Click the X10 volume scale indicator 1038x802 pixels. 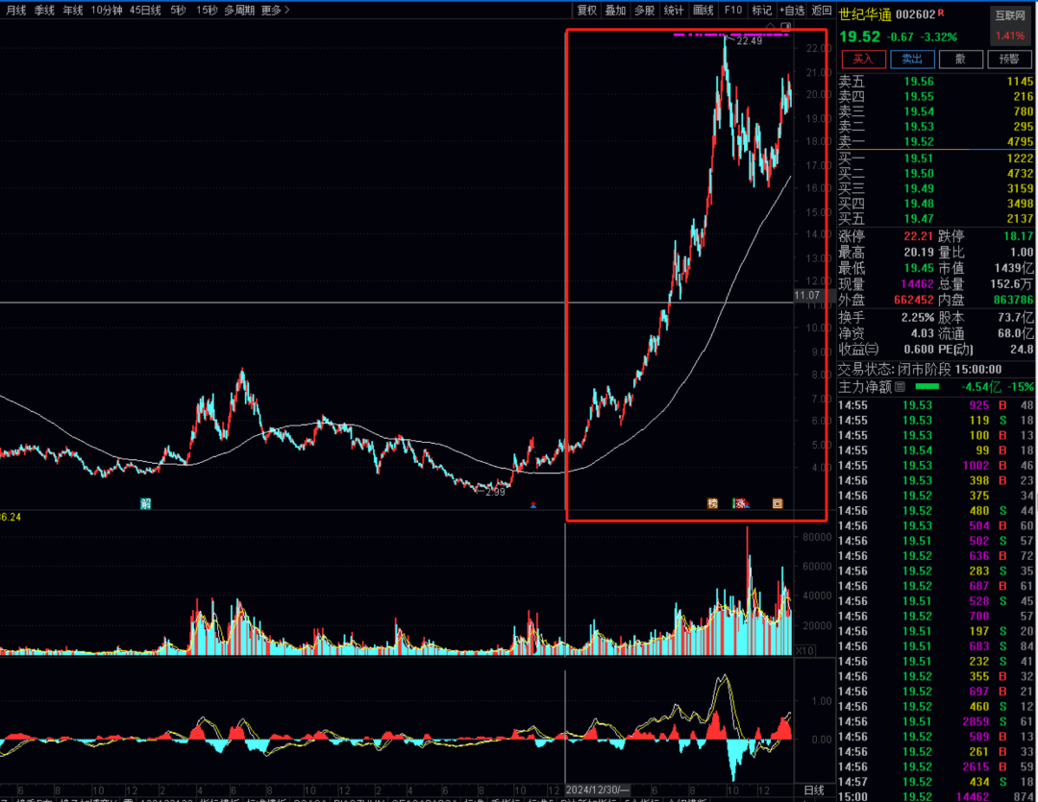point(804,650)
